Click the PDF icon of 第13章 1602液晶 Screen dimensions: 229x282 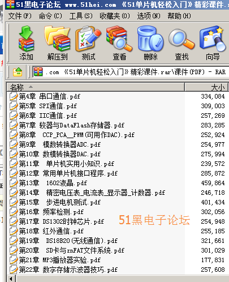(x=14, y=183)
